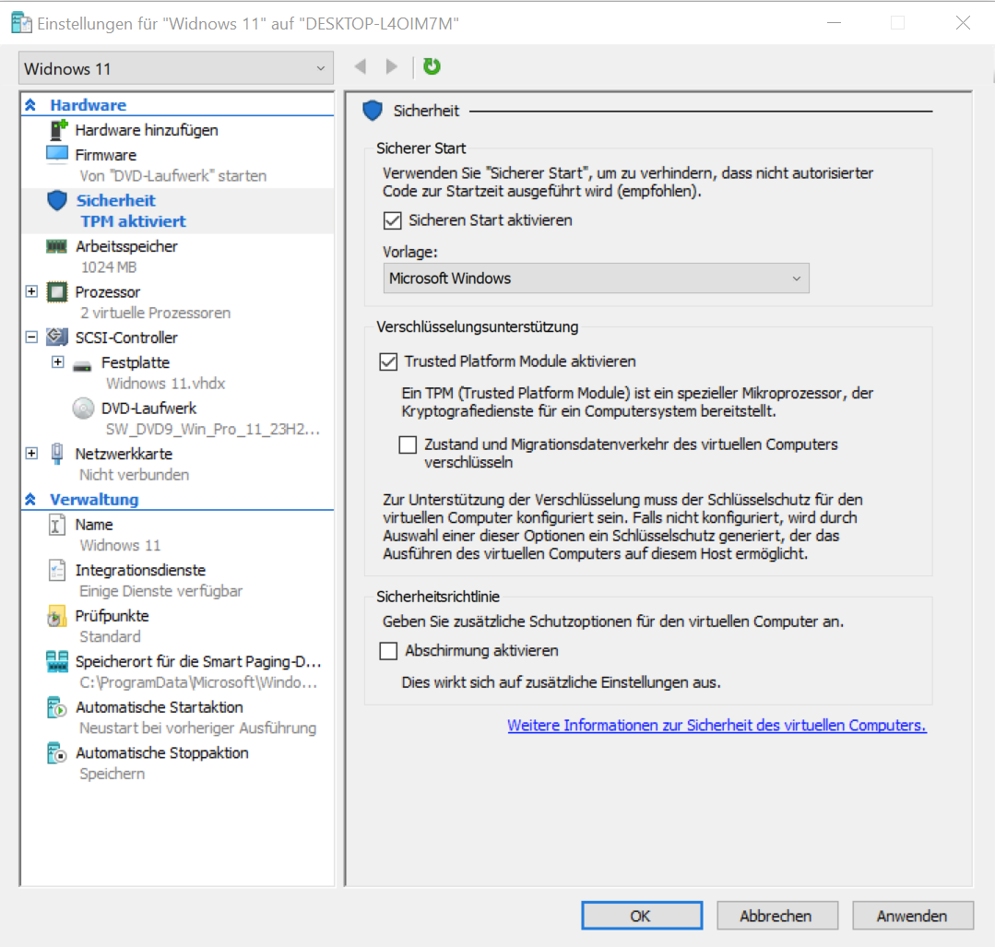Open the Arbeitsspeicher settings entry

tap(126, 246)
